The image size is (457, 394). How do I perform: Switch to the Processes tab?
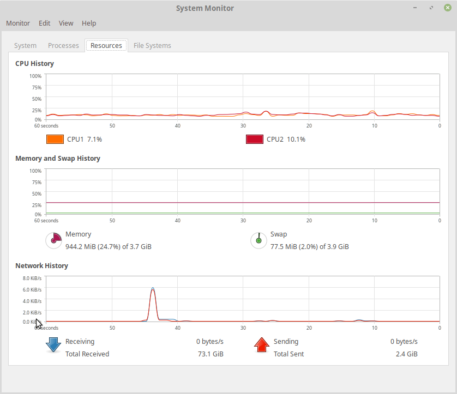click(63, 45)
